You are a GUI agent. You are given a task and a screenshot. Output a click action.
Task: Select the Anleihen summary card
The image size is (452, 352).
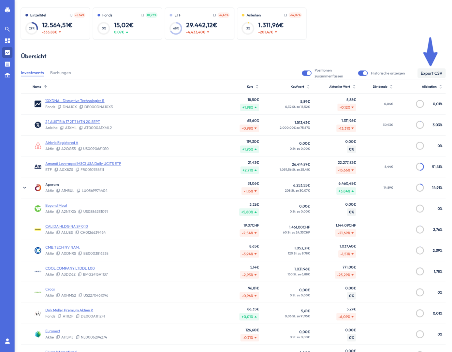pyautogui.click(x=271, y=24)
